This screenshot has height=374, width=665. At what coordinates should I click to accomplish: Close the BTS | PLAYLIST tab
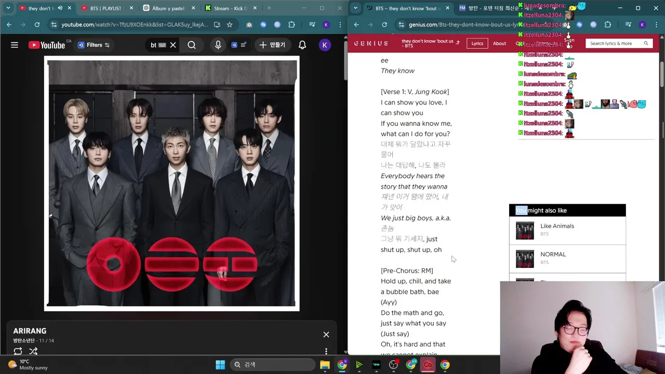click(131, 8)
